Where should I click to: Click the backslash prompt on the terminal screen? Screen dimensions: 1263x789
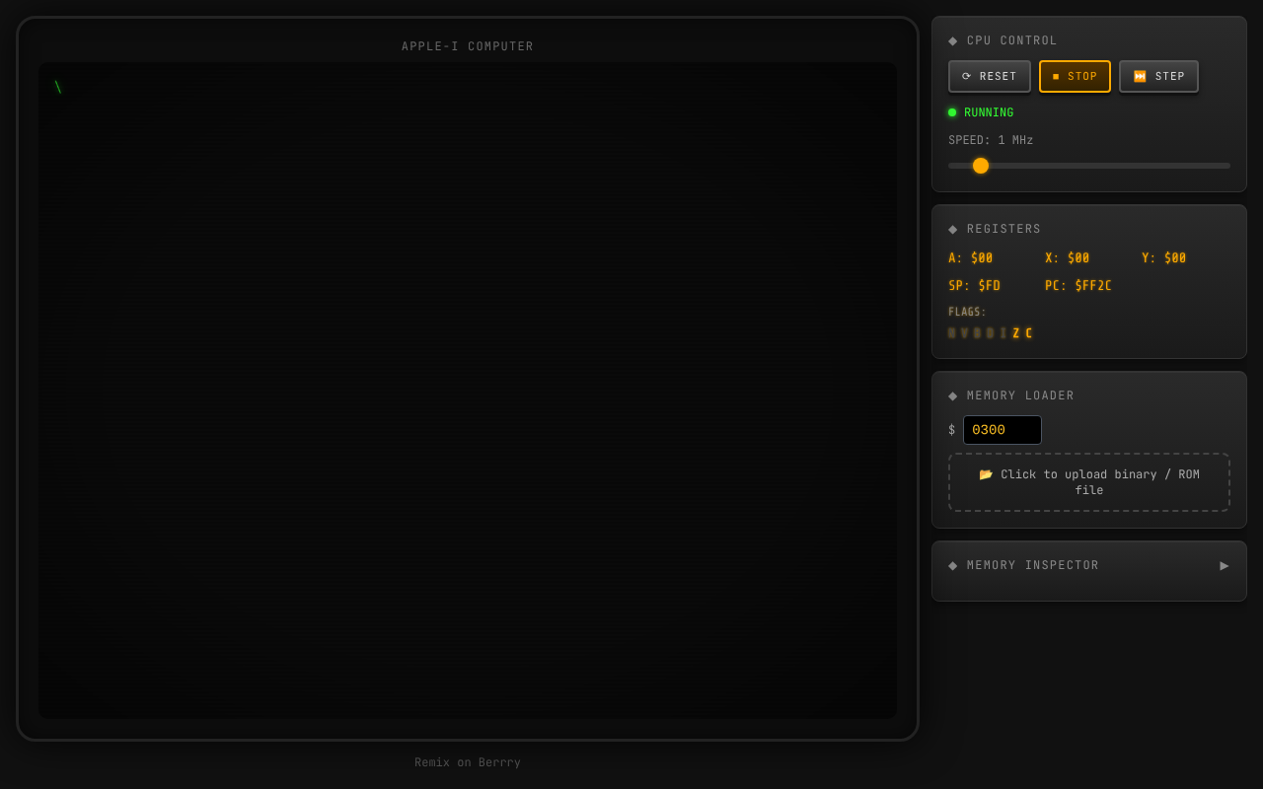(58, 87)
